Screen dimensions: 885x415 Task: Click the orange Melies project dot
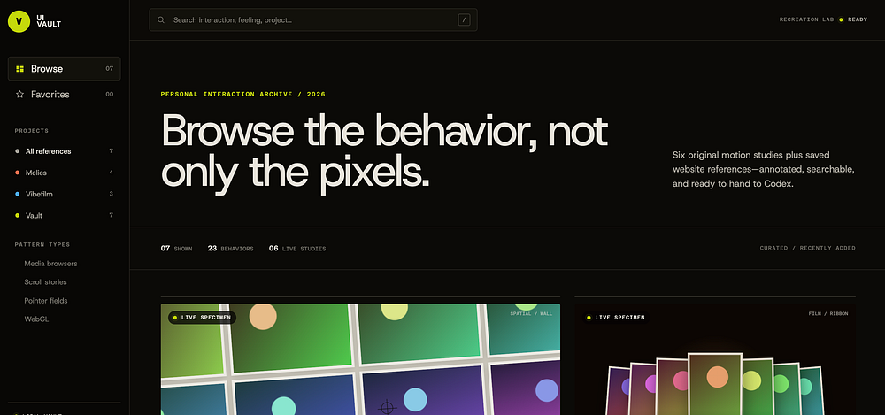pos(18,173)
